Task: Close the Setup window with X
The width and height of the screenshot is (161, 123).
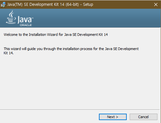Action: [x=156, y=5]
